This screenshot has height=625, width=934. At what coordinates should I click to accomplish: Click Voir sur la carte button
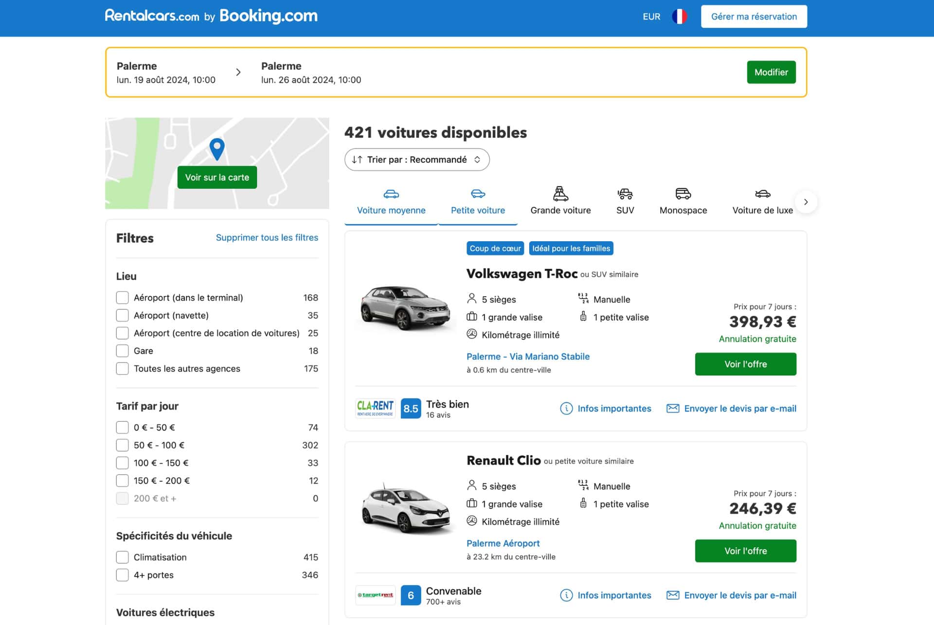pyautogui.click(x=217, y=178)
